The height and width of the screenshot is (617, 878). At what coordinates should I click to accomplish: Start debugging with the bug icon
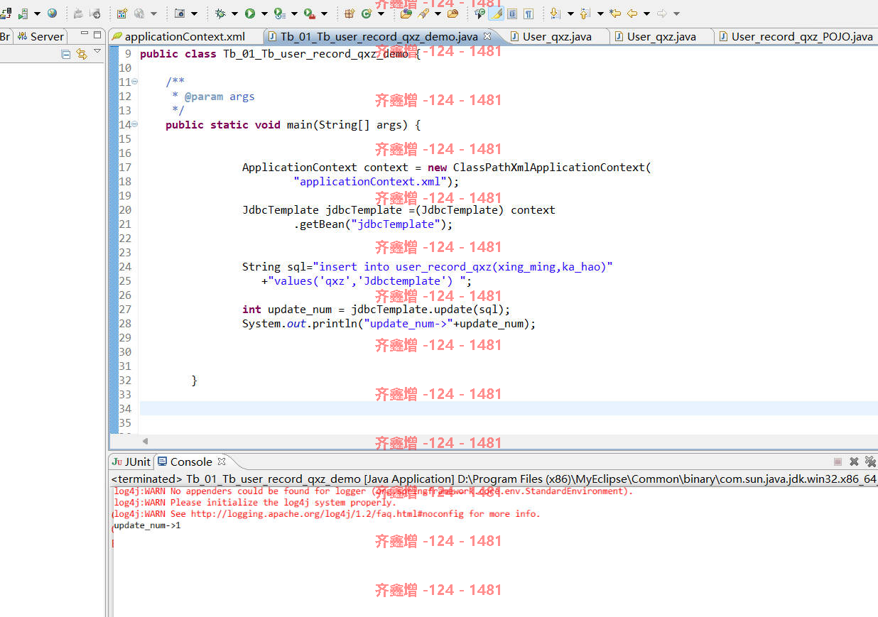point(220,13)
